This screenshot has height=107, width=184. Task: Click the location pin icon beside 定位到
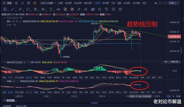pyautogui.click(x=5, y=100)
